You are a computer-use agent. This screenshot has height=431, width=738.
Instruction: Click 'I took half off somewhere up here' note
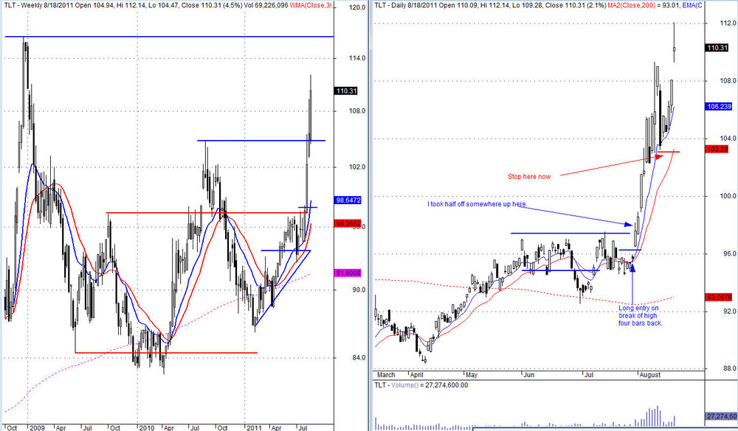click(x=477, y=205)
